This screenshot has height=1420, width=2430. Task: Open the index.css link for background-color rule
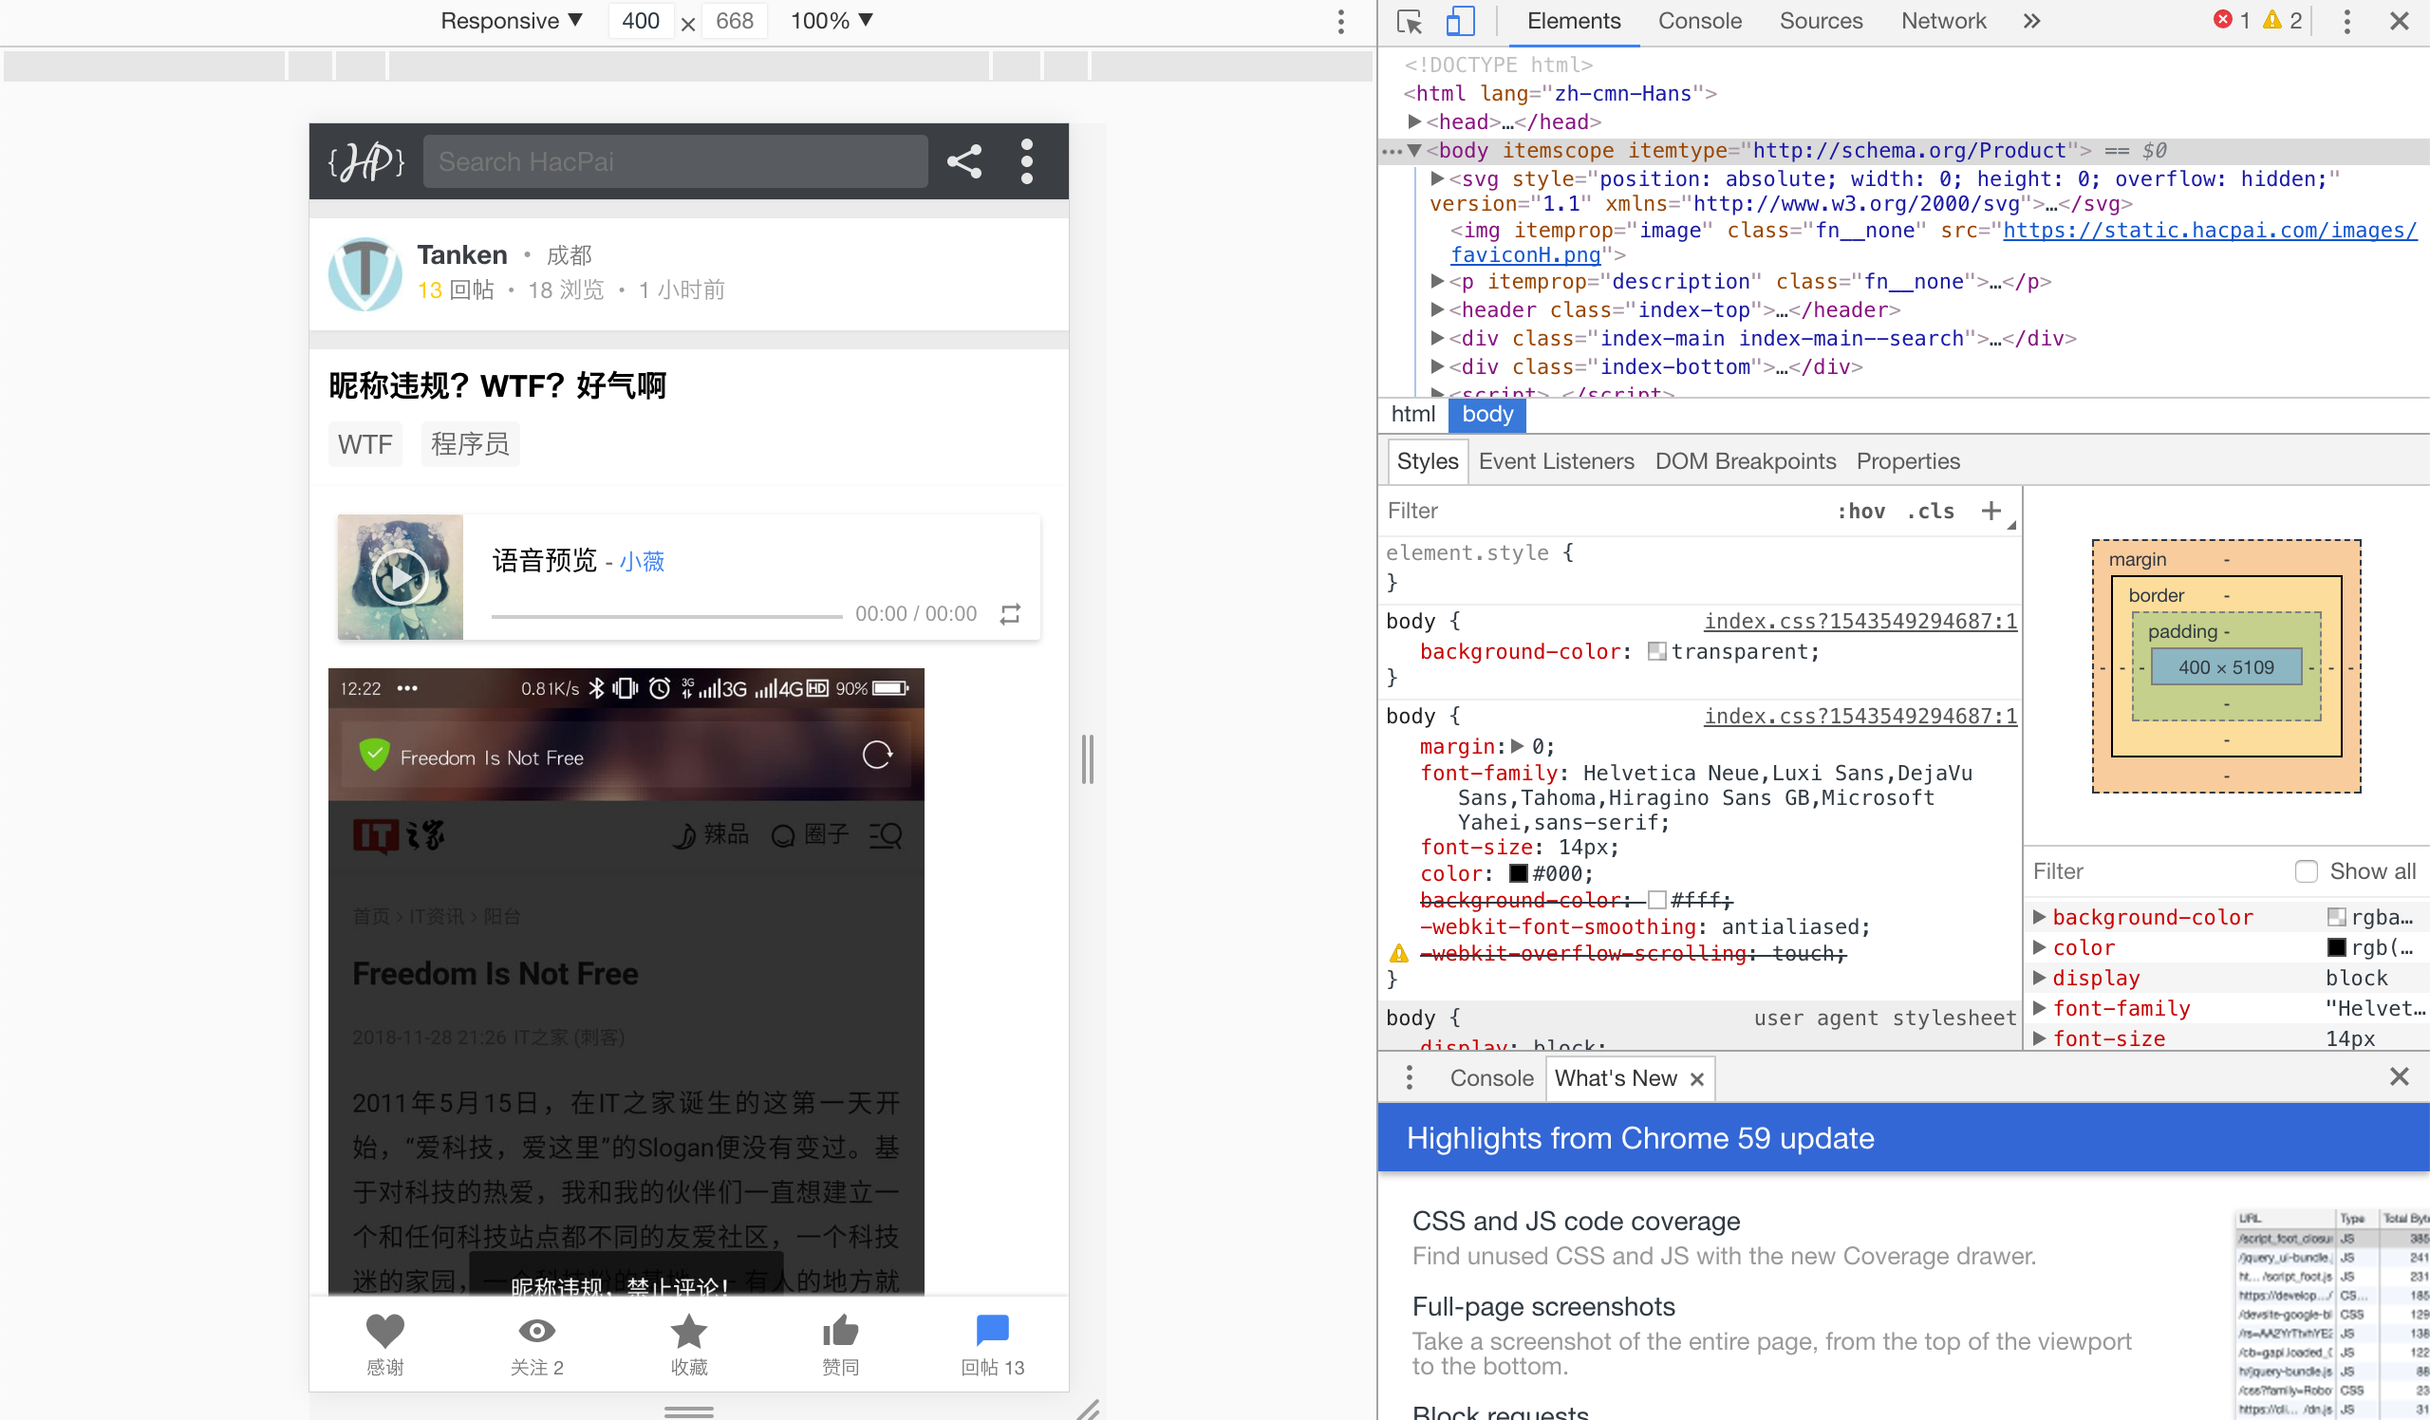pyautogui.click(x=1860, y=622)
